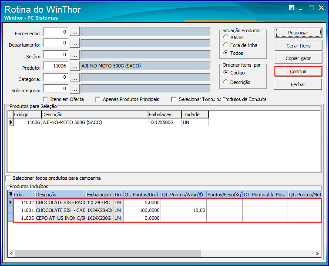This screenshot has width=329, height=266.
Task: Click the Cód. column header in included products
Action: 24,195
